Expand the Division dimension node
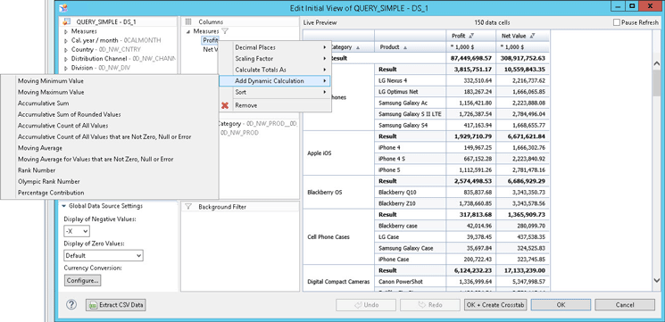Viewport: 665px width, 322px height. point(66,68)
